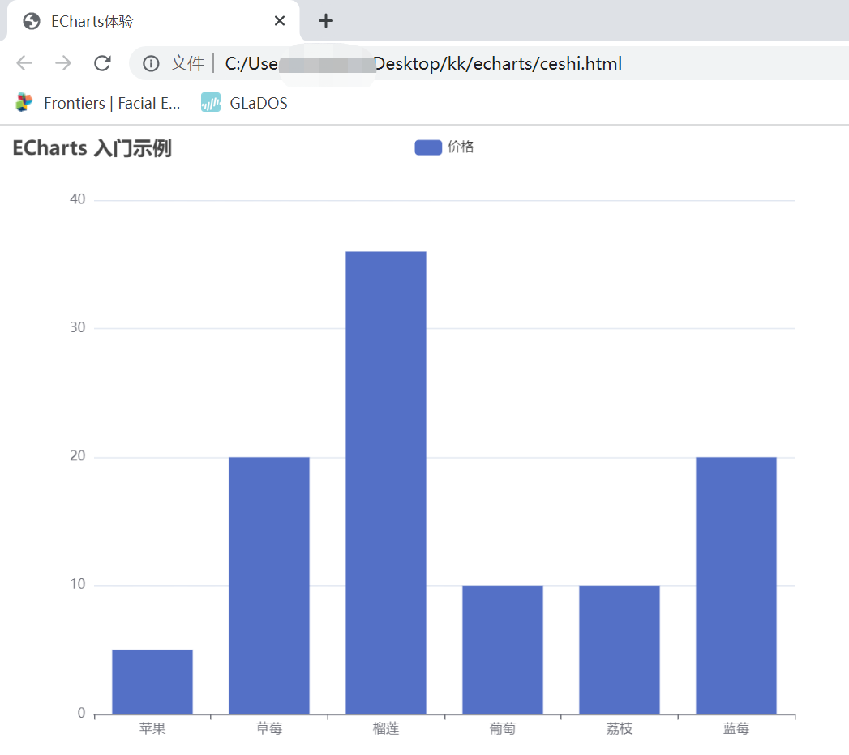Viewport: 849px width, 755px height.
Task: Click the chart title ECharts 入门示例
Action: pyautogui.click(x=91, y=148)
